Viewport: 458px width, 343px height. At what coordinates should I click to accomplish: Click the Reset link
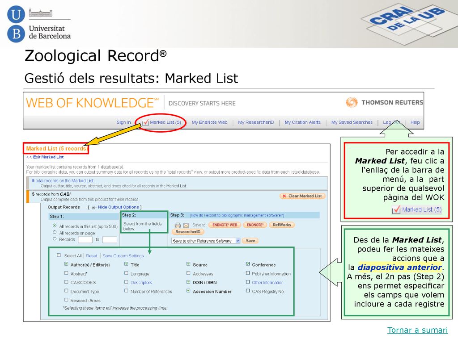(91, 256)
